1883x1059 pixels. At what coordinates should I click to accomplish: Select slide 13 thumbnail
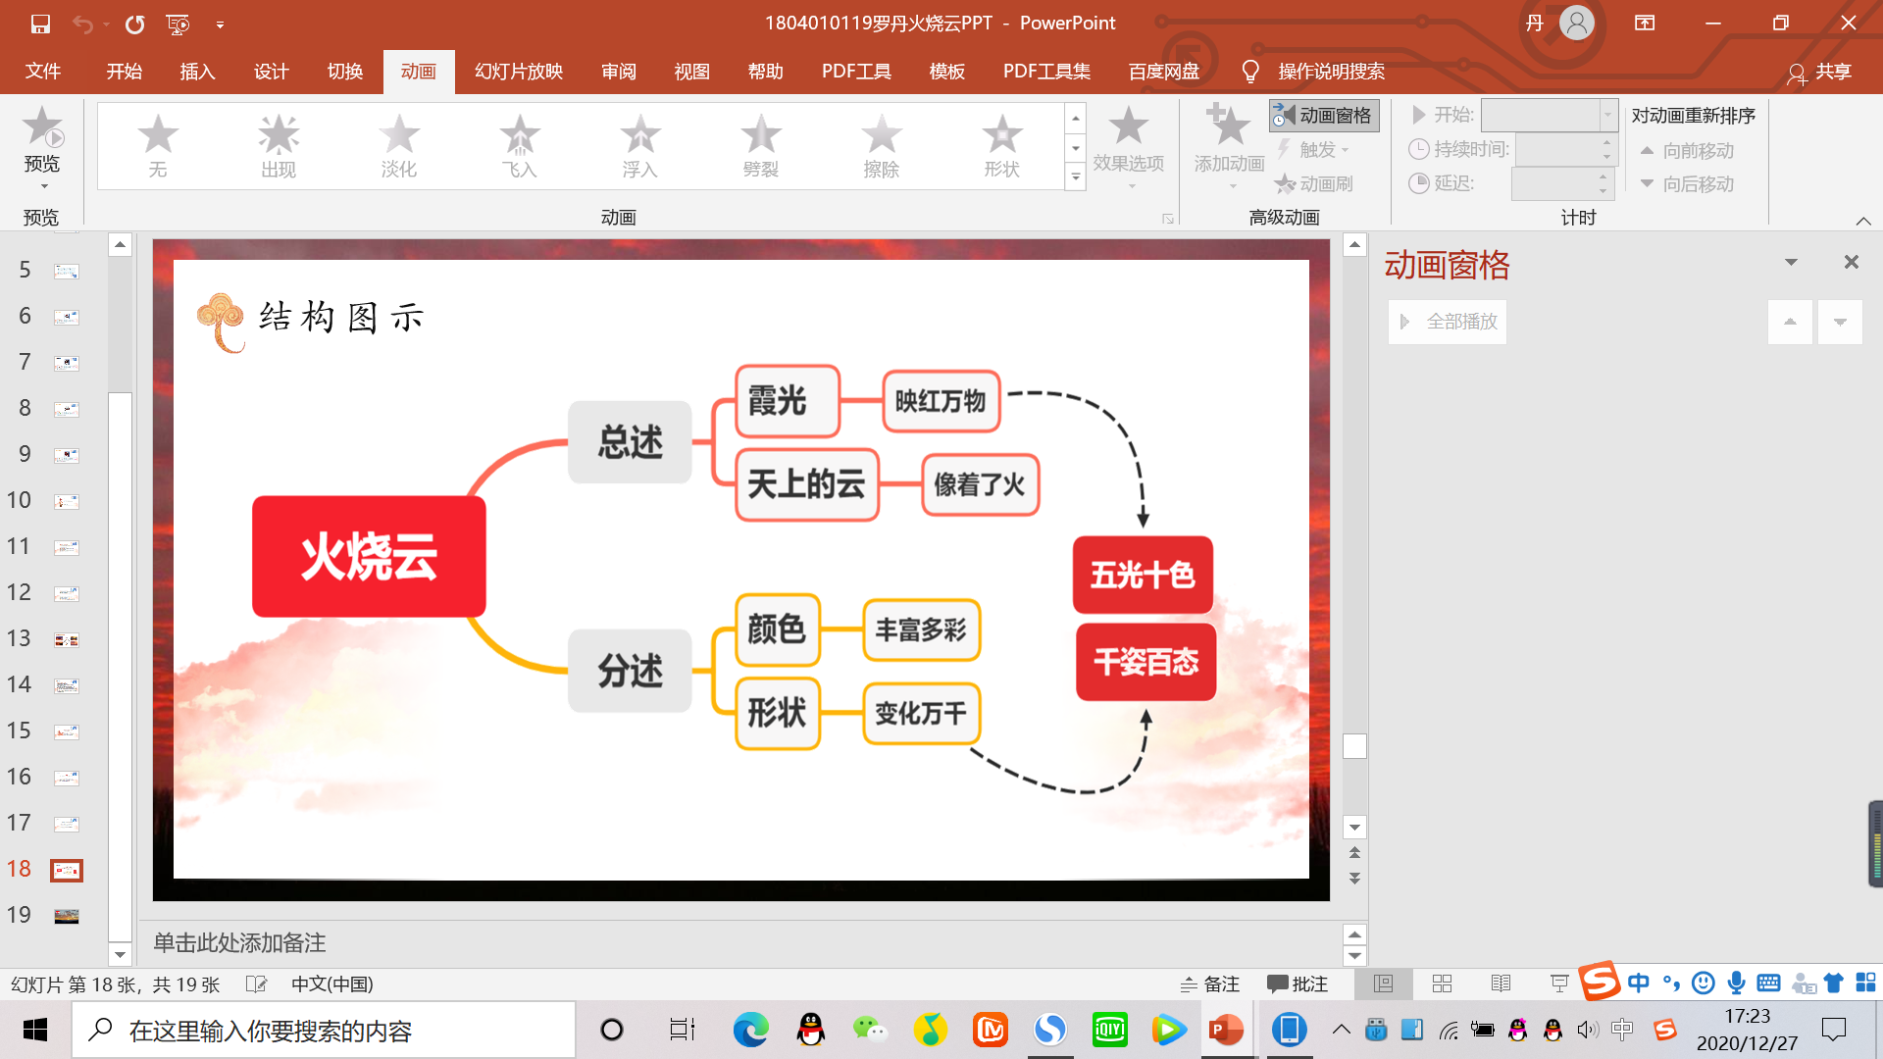67,639
